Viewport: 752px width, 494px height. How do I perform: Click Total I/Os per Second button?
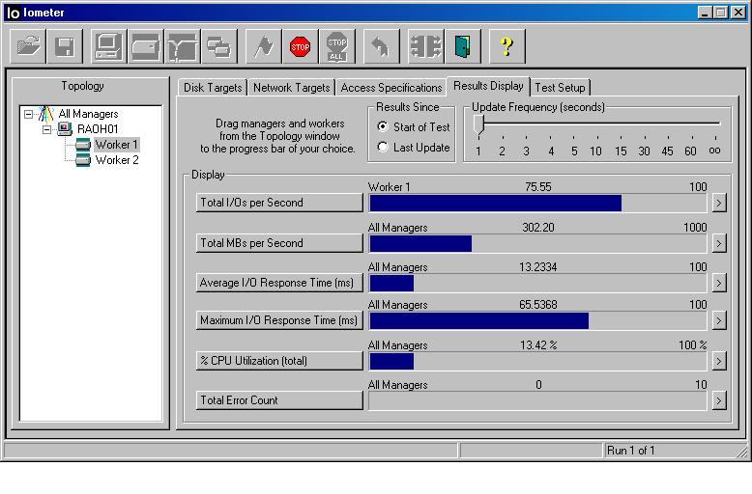(279, 203)
